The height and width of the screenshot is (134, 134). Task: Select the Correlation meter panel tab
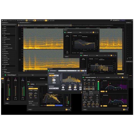[129, 61]
